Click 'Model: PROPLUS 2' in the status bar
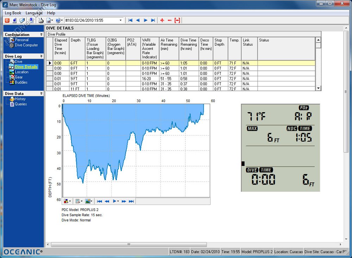This screenshot has height=258, width=352. [257, 252]
